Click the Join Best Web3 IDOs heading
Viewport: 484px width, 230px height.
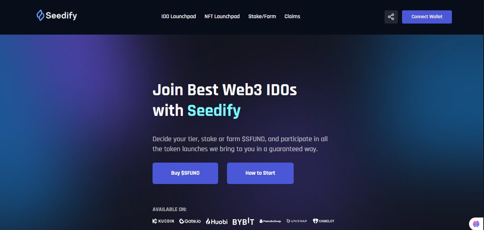225,90
